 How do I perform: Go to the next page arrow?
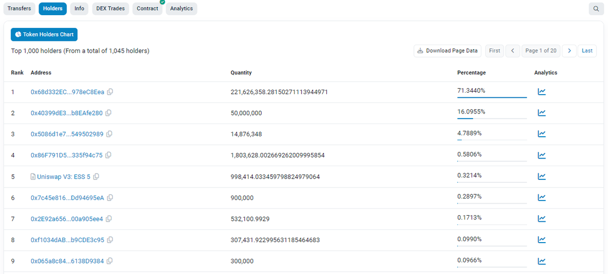pyautogui.click(x=569, y=51)
